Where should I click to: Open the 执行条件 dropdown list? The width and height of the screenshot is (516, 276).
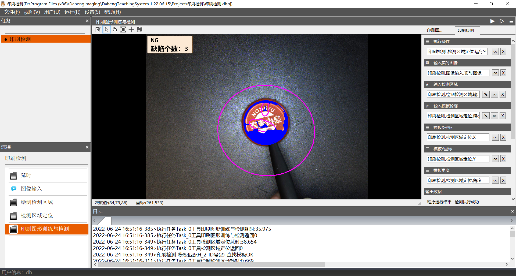[x=485, y=51]
